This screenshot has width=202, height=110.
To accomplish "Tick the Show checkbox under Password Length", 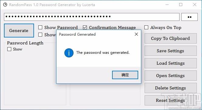I will (x=9, y=49).
